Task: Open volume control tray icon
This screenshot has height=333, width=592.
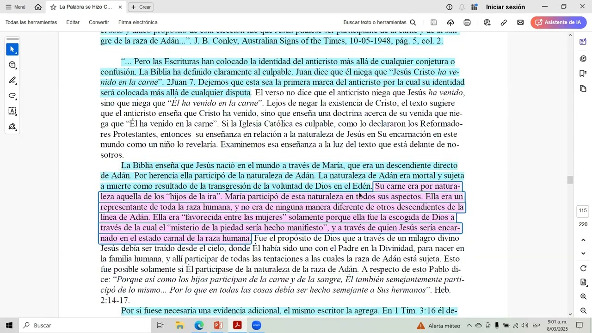Action: click(524, 326)
